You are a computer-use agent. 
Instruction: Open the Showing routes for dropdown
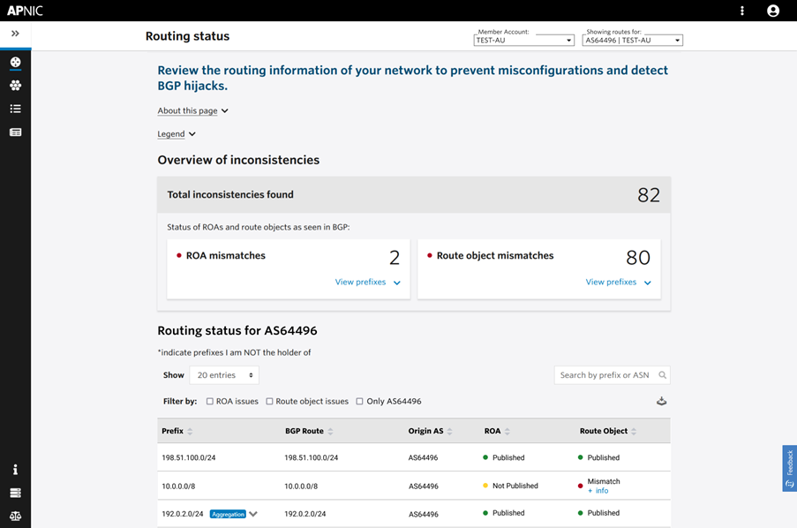click(x=632, y=41)
